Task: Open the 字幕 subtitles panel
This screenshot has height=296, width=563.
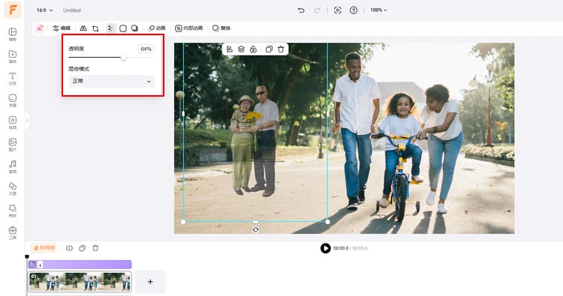Action: click(x=13, y=100)
